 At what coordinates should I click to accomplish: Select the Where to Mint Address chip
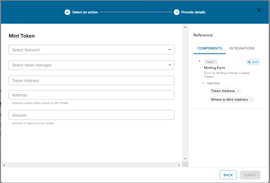click(232, 100)
